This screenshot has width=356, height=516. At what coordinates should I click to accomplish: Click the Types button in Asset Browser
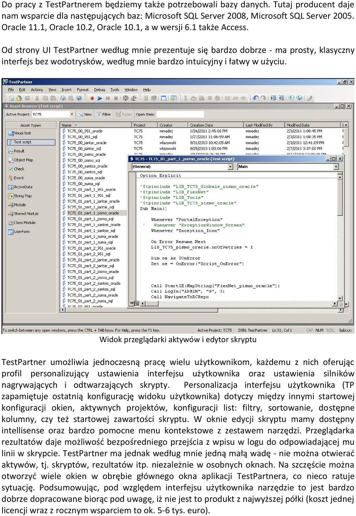coord(124,114)
